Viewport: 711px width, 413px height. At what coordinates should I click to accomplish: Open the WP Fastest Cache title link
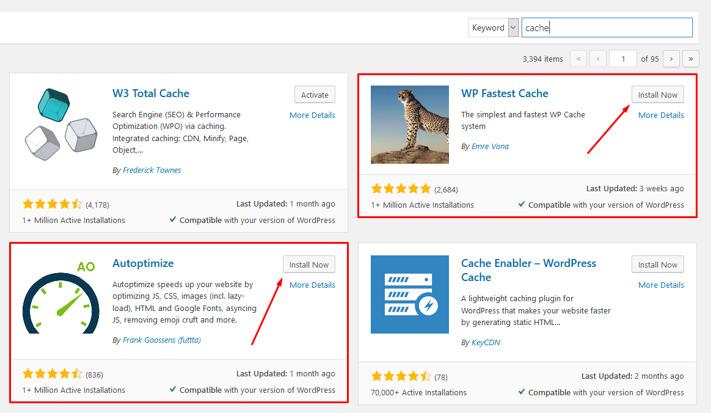coord(505,93)
